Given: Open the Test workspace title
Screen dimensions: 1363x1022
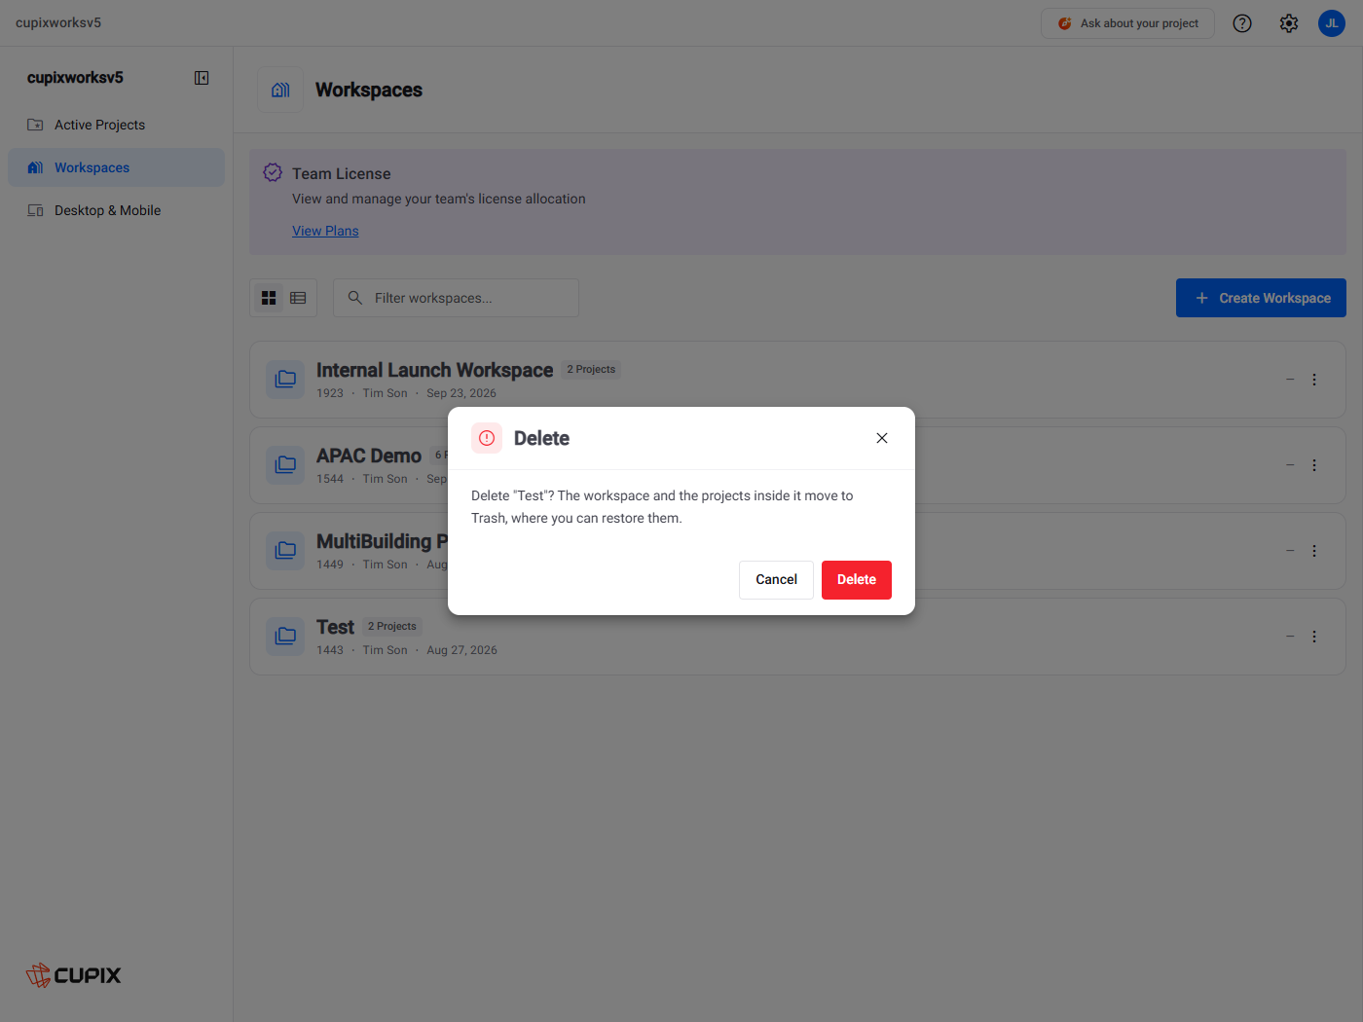Looking at the screenshot, I should pos(335,627).
